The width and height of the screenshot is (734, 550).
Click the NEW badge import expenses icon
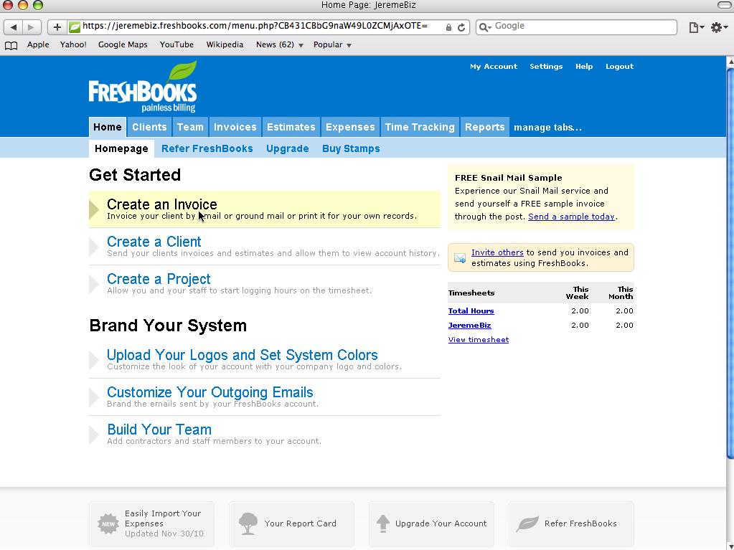pos(108,523)
